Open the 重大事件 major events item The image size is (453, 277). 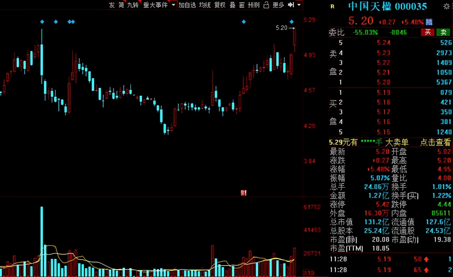coord(155,5)
